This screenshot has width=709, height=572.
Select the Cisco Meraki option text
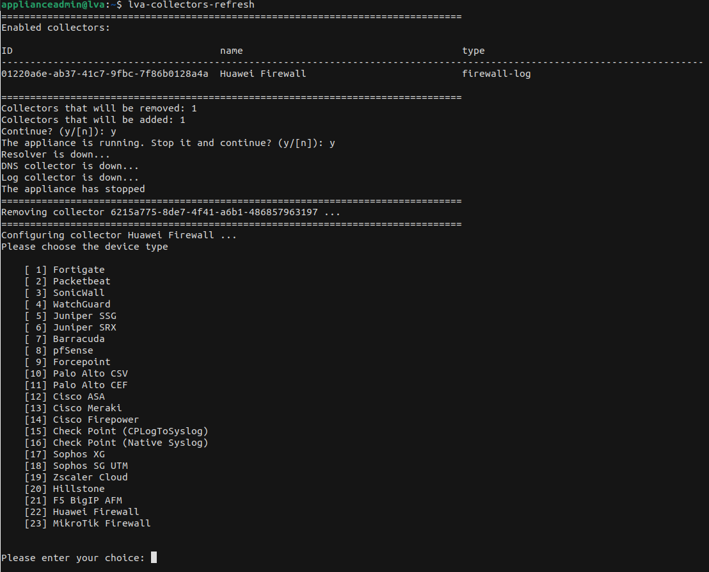(87, 408)
